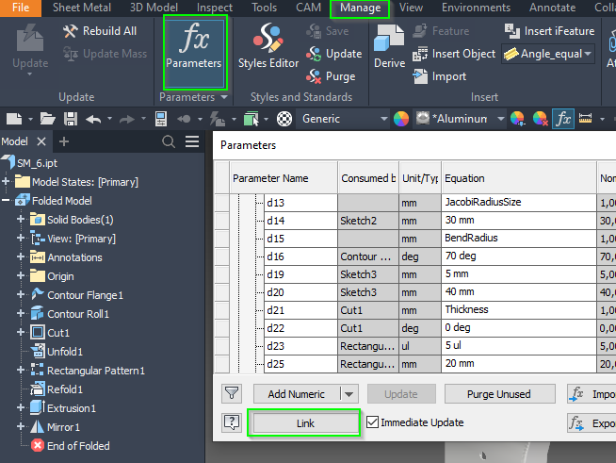This screenshot has width=616, height=463.
Task: Open the Model browser hamburger menu
Action: point(192,141)
